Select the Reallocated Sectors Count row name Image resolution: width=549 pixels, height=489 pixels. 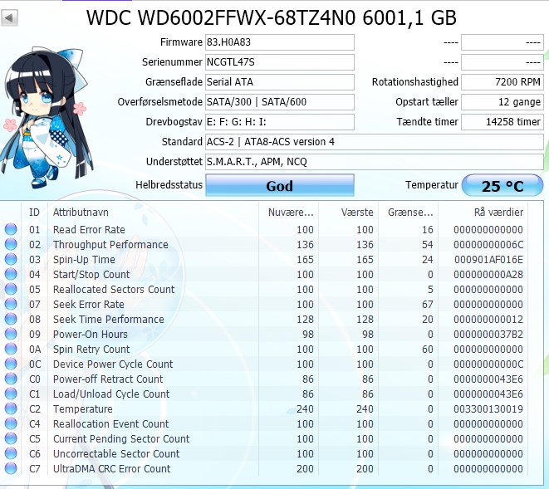[x=114, y=290]
